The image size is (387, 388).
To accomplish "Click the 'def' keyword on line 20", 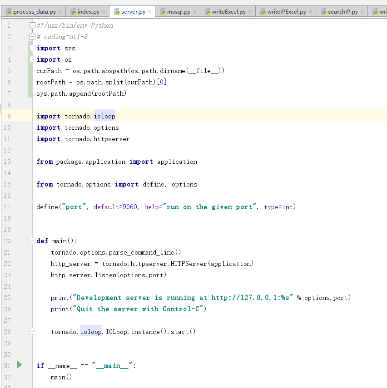I will (42, 241).
